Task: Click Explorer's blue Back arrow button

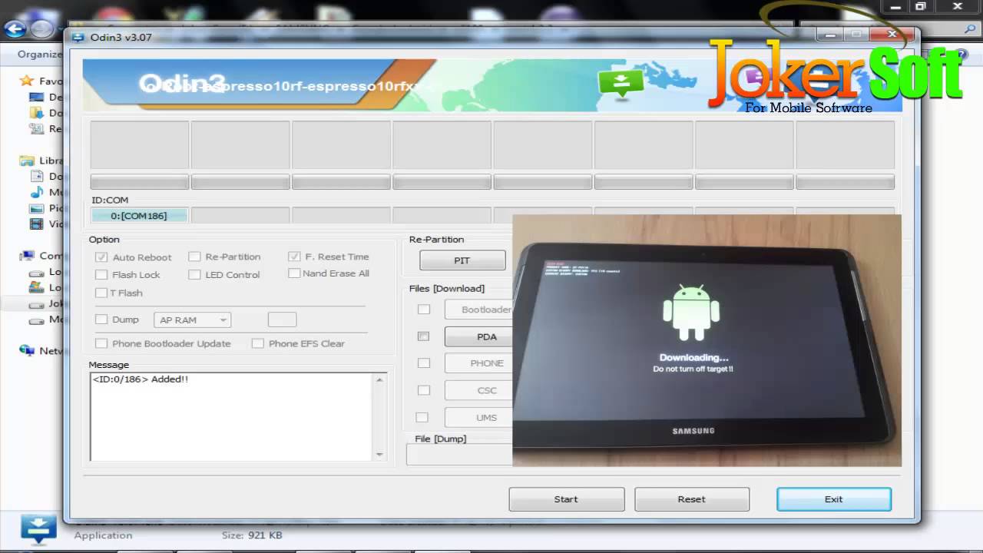Action: pos(15,28)
